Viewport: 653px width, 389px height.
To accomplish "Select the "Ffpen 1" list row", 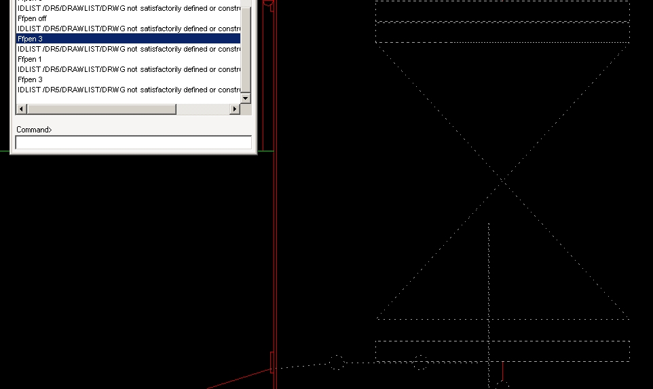I will tap(128, 59).
